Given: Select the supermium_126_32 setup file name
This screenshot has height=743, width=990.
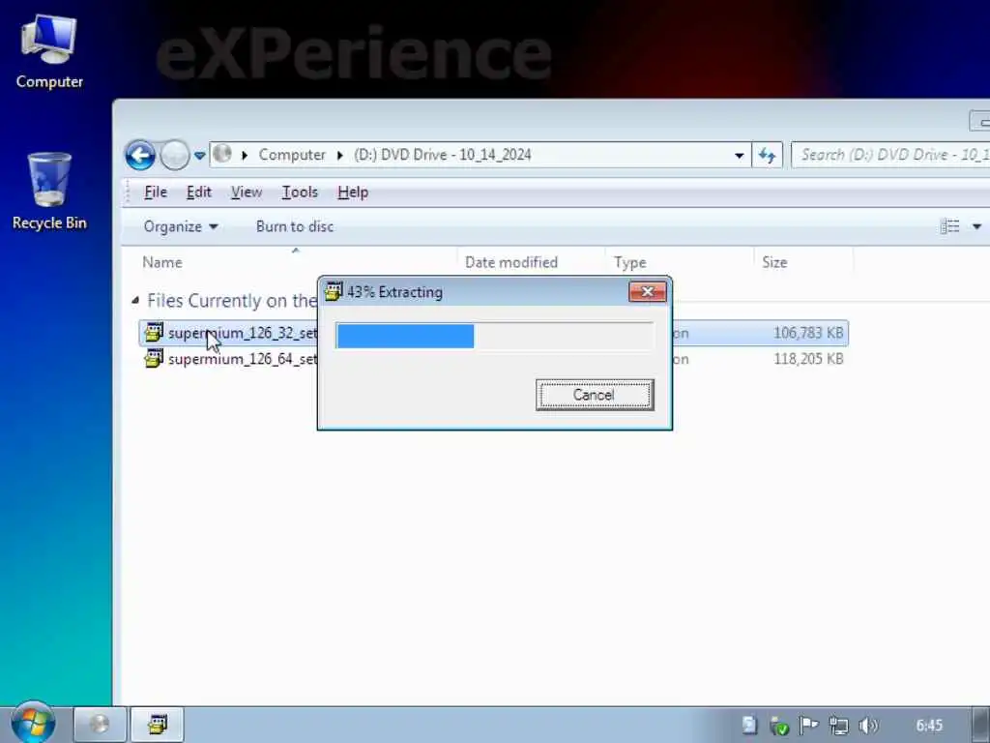Looking at the screenshot, I should click(x=243, y=333).
